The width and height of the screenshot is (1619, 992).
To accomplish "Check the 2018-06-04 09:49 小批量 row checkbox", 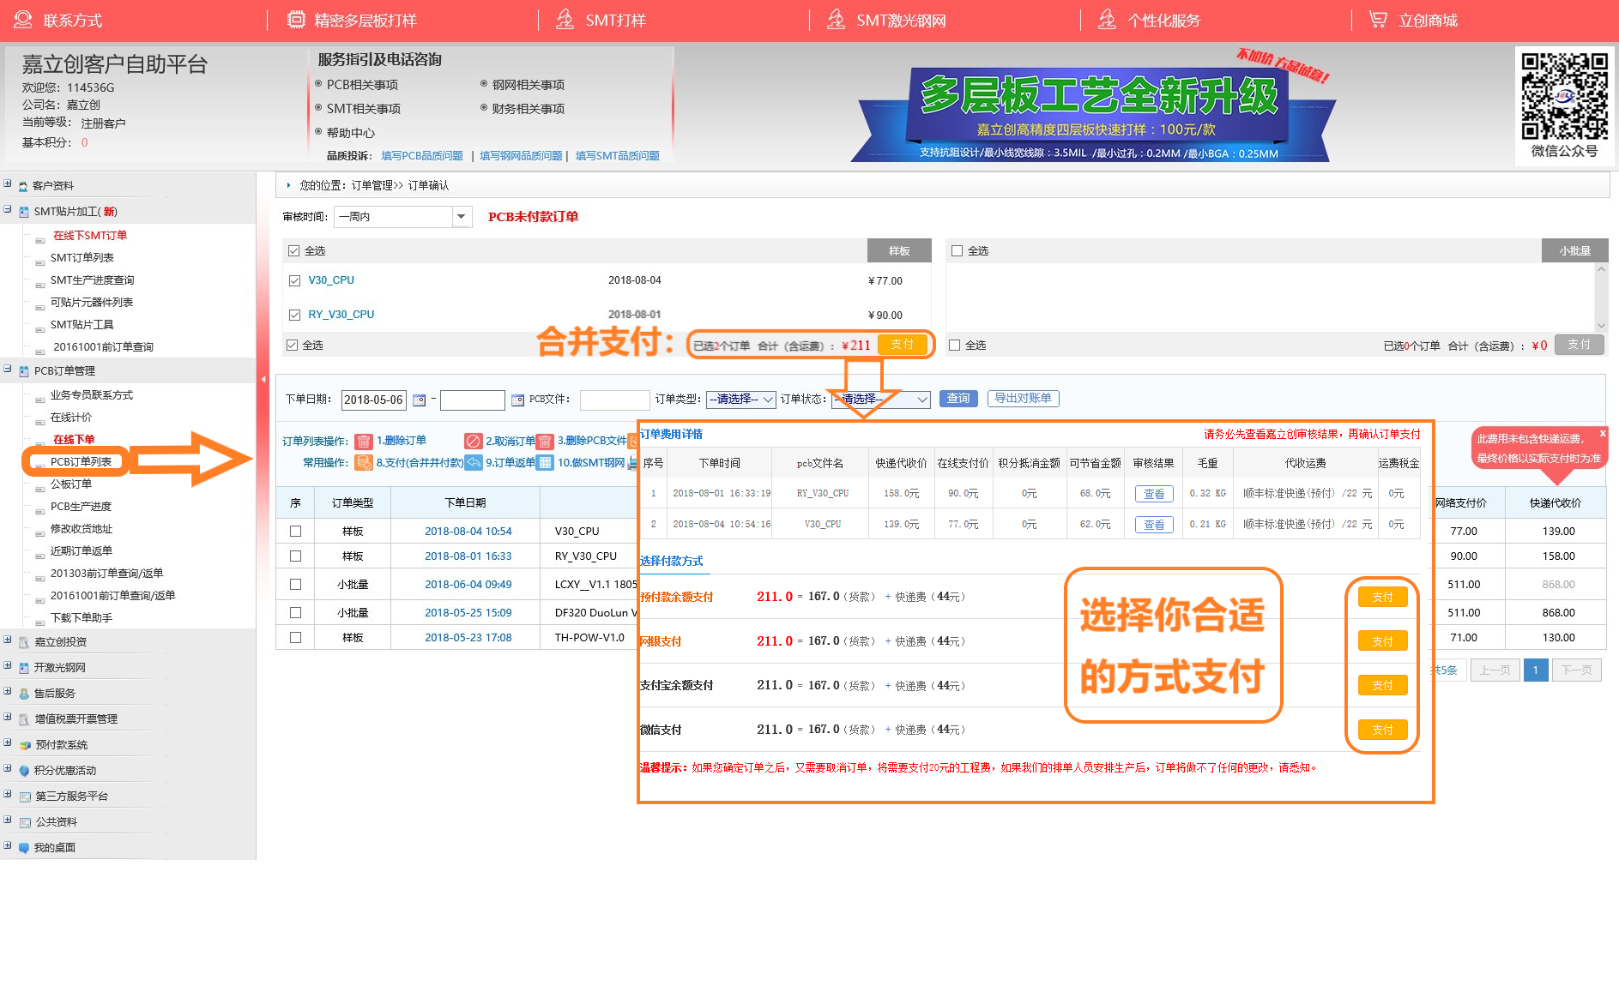I will coord(295,585).
